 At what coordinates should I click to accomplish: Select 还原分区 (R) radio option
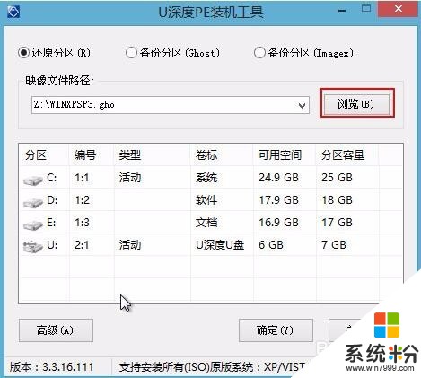click(23, 53)
